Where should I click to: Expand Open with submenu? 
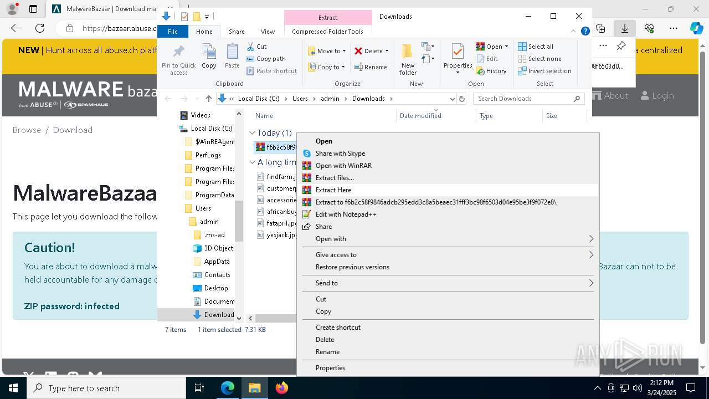coord(448,239)
